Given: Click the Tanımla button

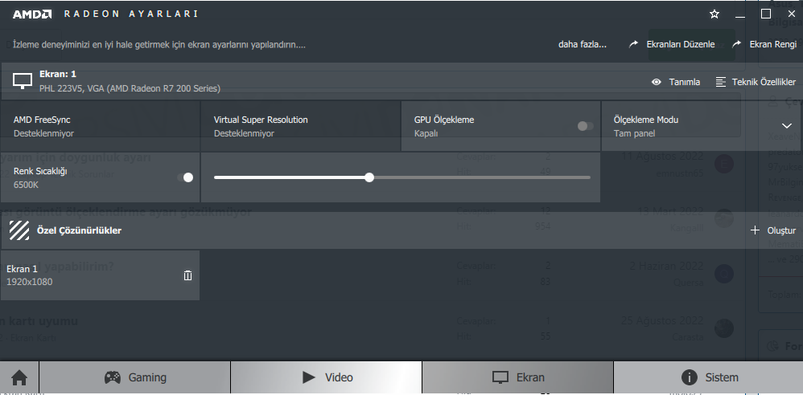Looking at the screenshot, I should (x=676, y=82).
